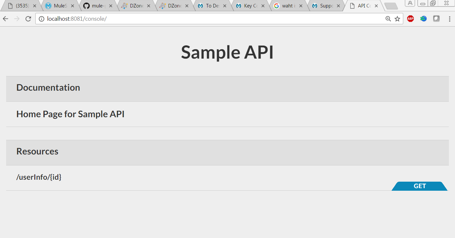Viewport: 455px width, 238px height.
Task: Switch to the Google search tab
Action: pyautogui.click(x=287, y=6)
